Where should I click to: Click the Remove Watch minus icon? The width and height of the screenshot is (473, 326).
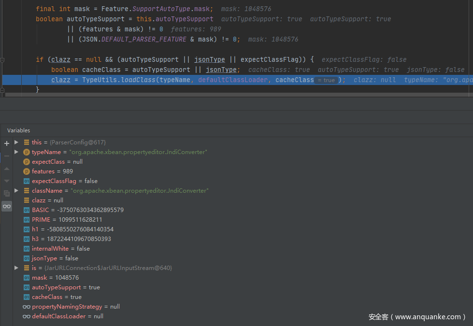(7, 156)
